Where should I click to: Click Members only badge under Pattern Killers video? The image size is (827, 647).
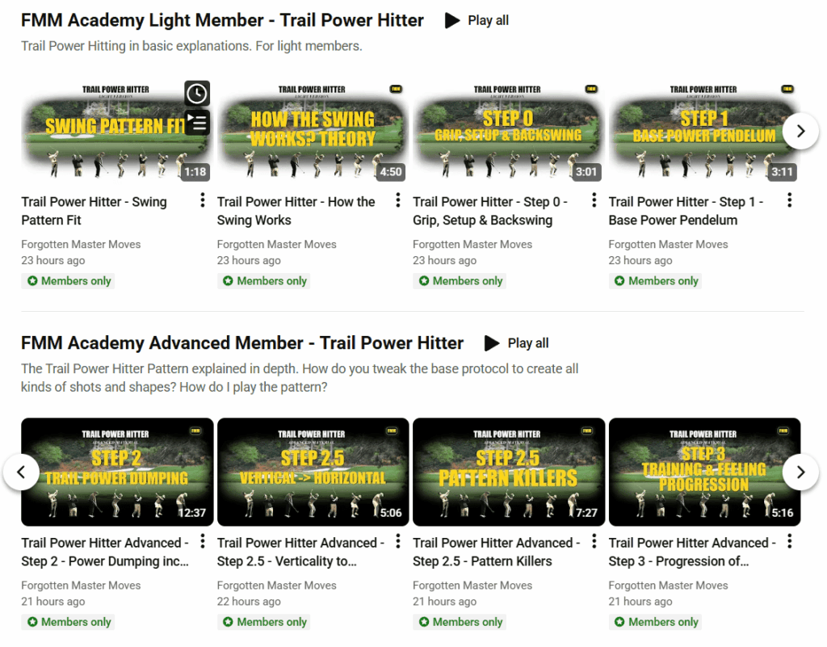pos(460,622)
